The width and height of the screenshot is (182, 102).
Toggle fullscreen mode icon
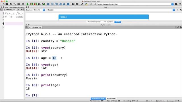point(77,4)
